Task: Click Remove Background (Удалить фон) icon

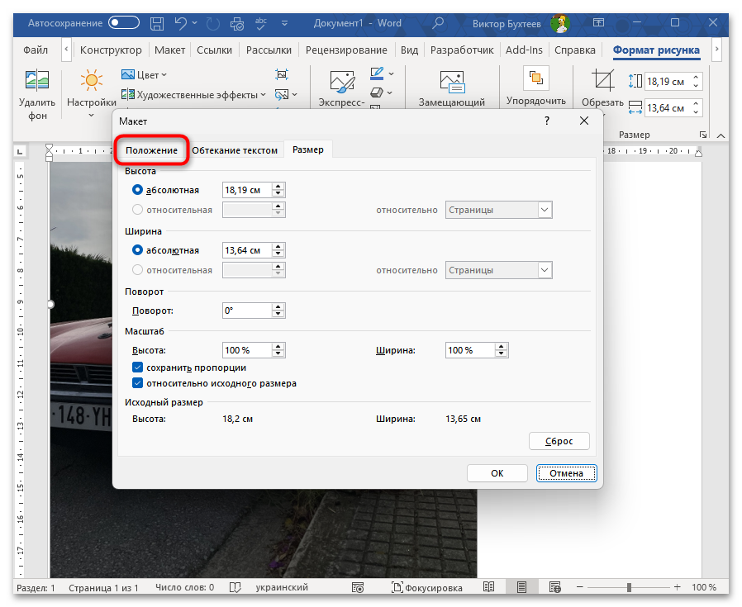Action: tap(37, 80)
